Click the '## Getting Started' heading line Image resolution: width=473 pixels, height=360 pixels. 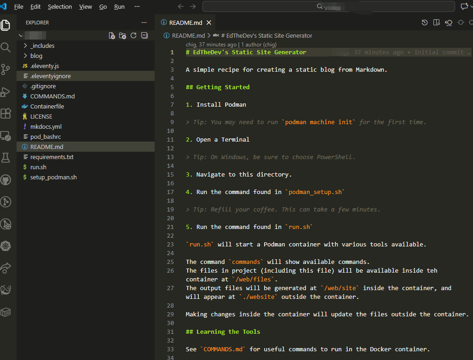[x=218, y=87]
